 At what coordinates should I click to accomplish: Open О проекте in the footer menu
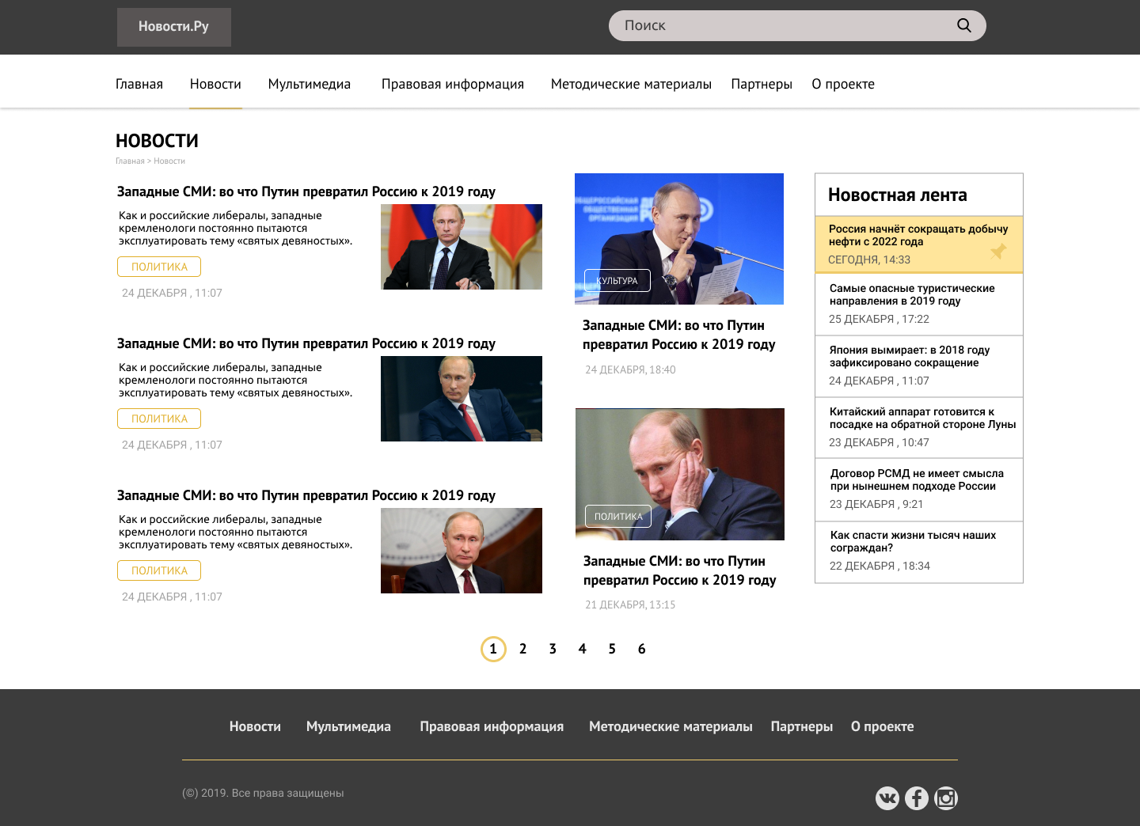pyautogui.click(x=883, y=726)
